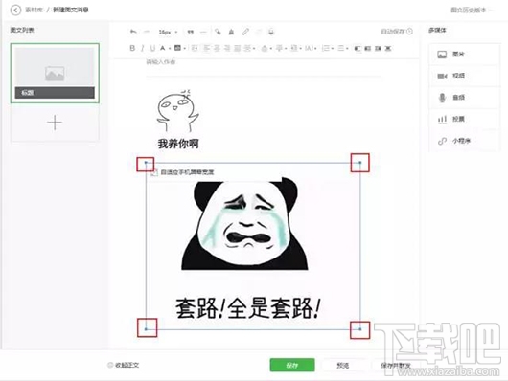Go to 素材库 in the breadcrumb
Viewport: 508px width, 381px height.
pyautogui.click(x=34, y=10)
